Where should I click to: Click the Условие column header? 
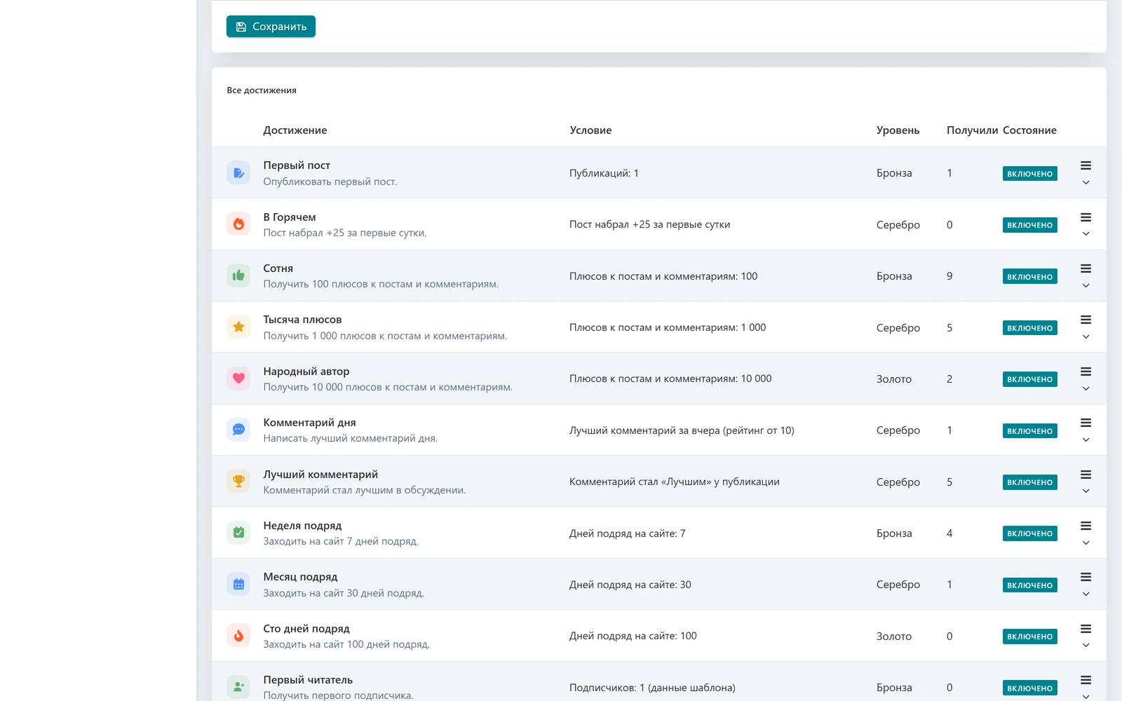[590, 130]
